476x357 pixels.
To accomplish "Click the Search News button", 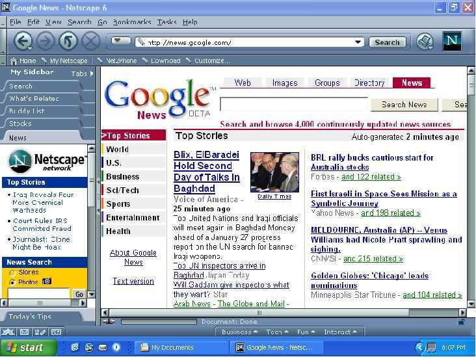I will tap(404, 105).
